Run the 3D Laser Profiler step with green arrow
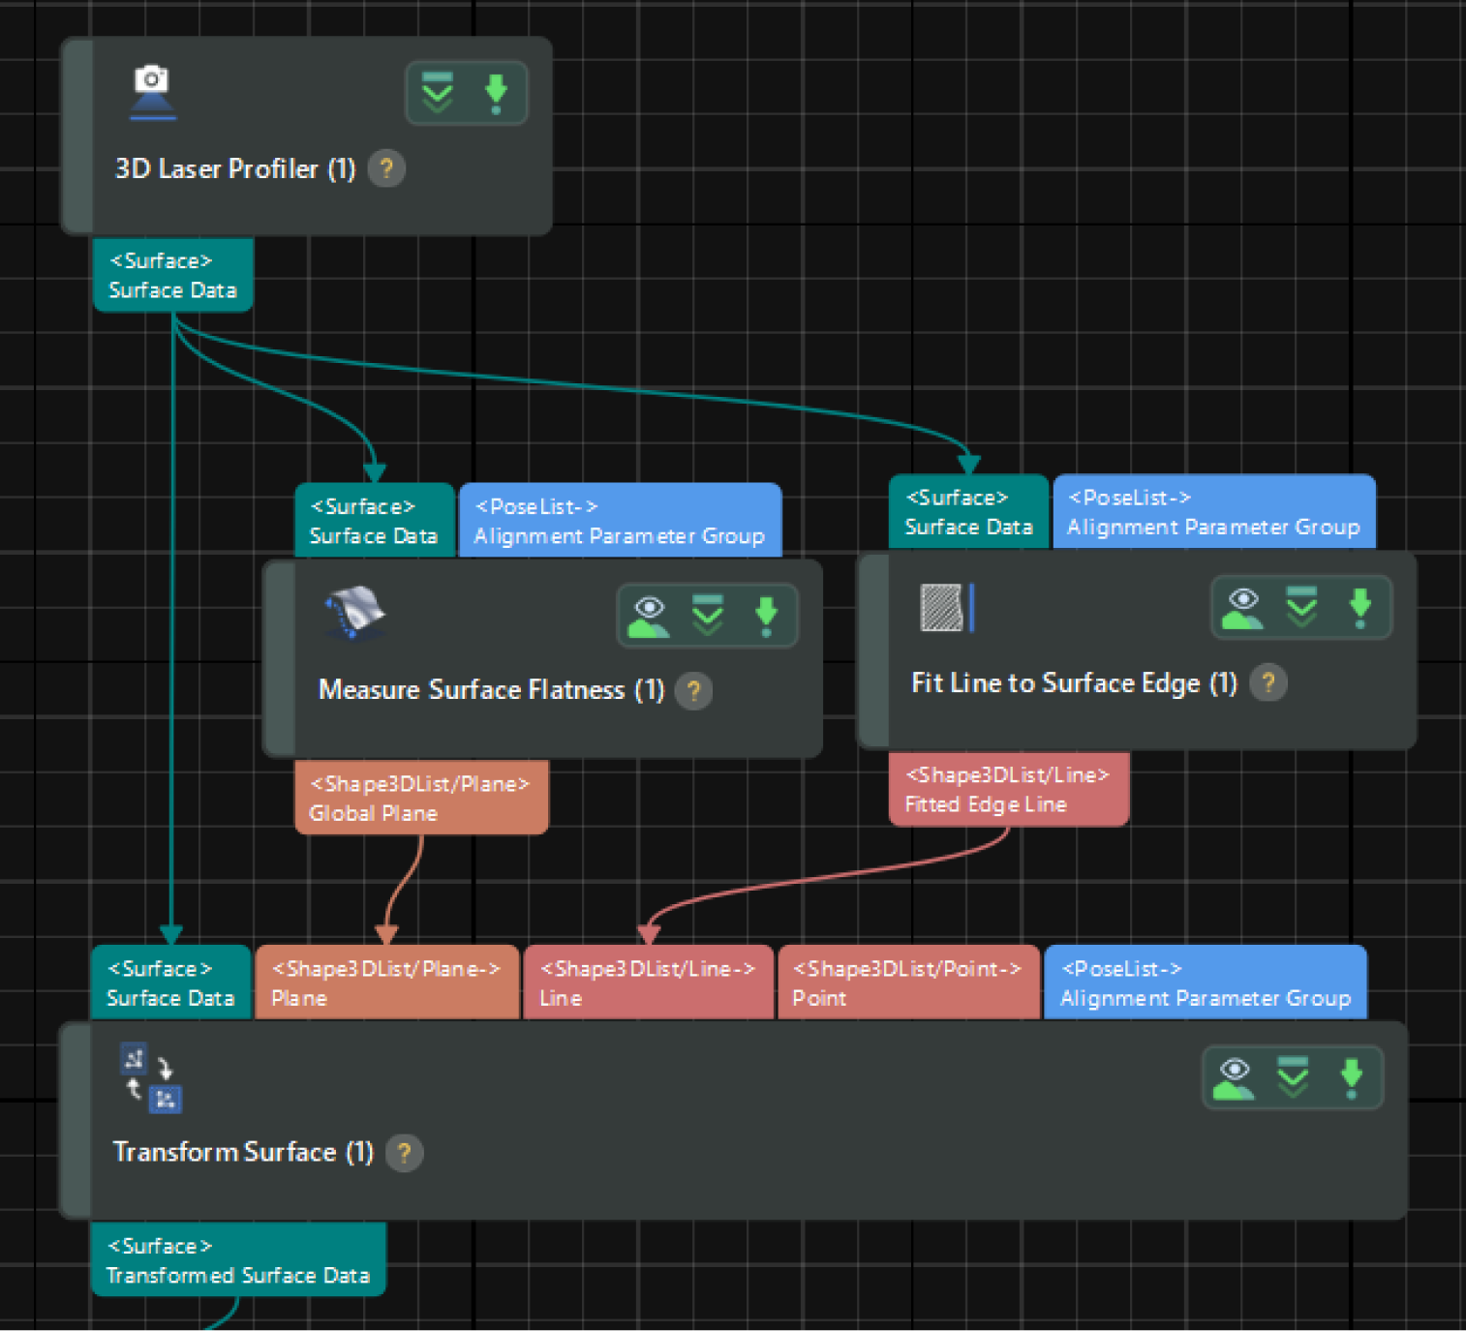The width and height of the screenshot is (1466, 1331). pyautogui.click(x=496, y=94)
